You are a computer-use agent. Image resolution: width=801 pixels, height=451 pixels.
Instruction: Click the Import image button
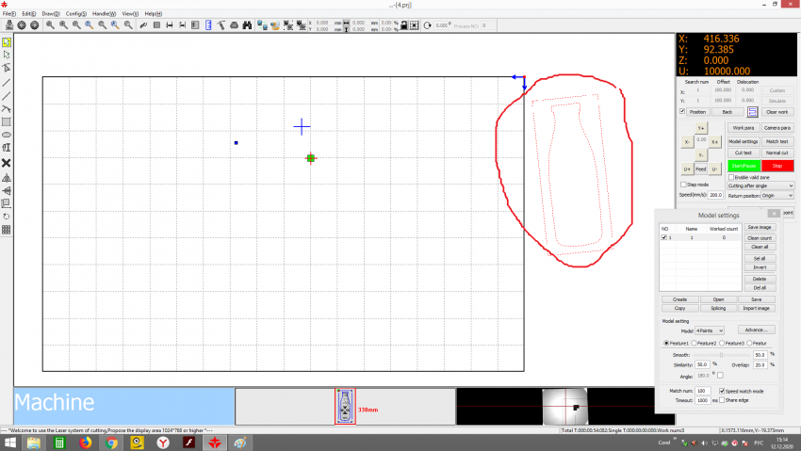757,308
